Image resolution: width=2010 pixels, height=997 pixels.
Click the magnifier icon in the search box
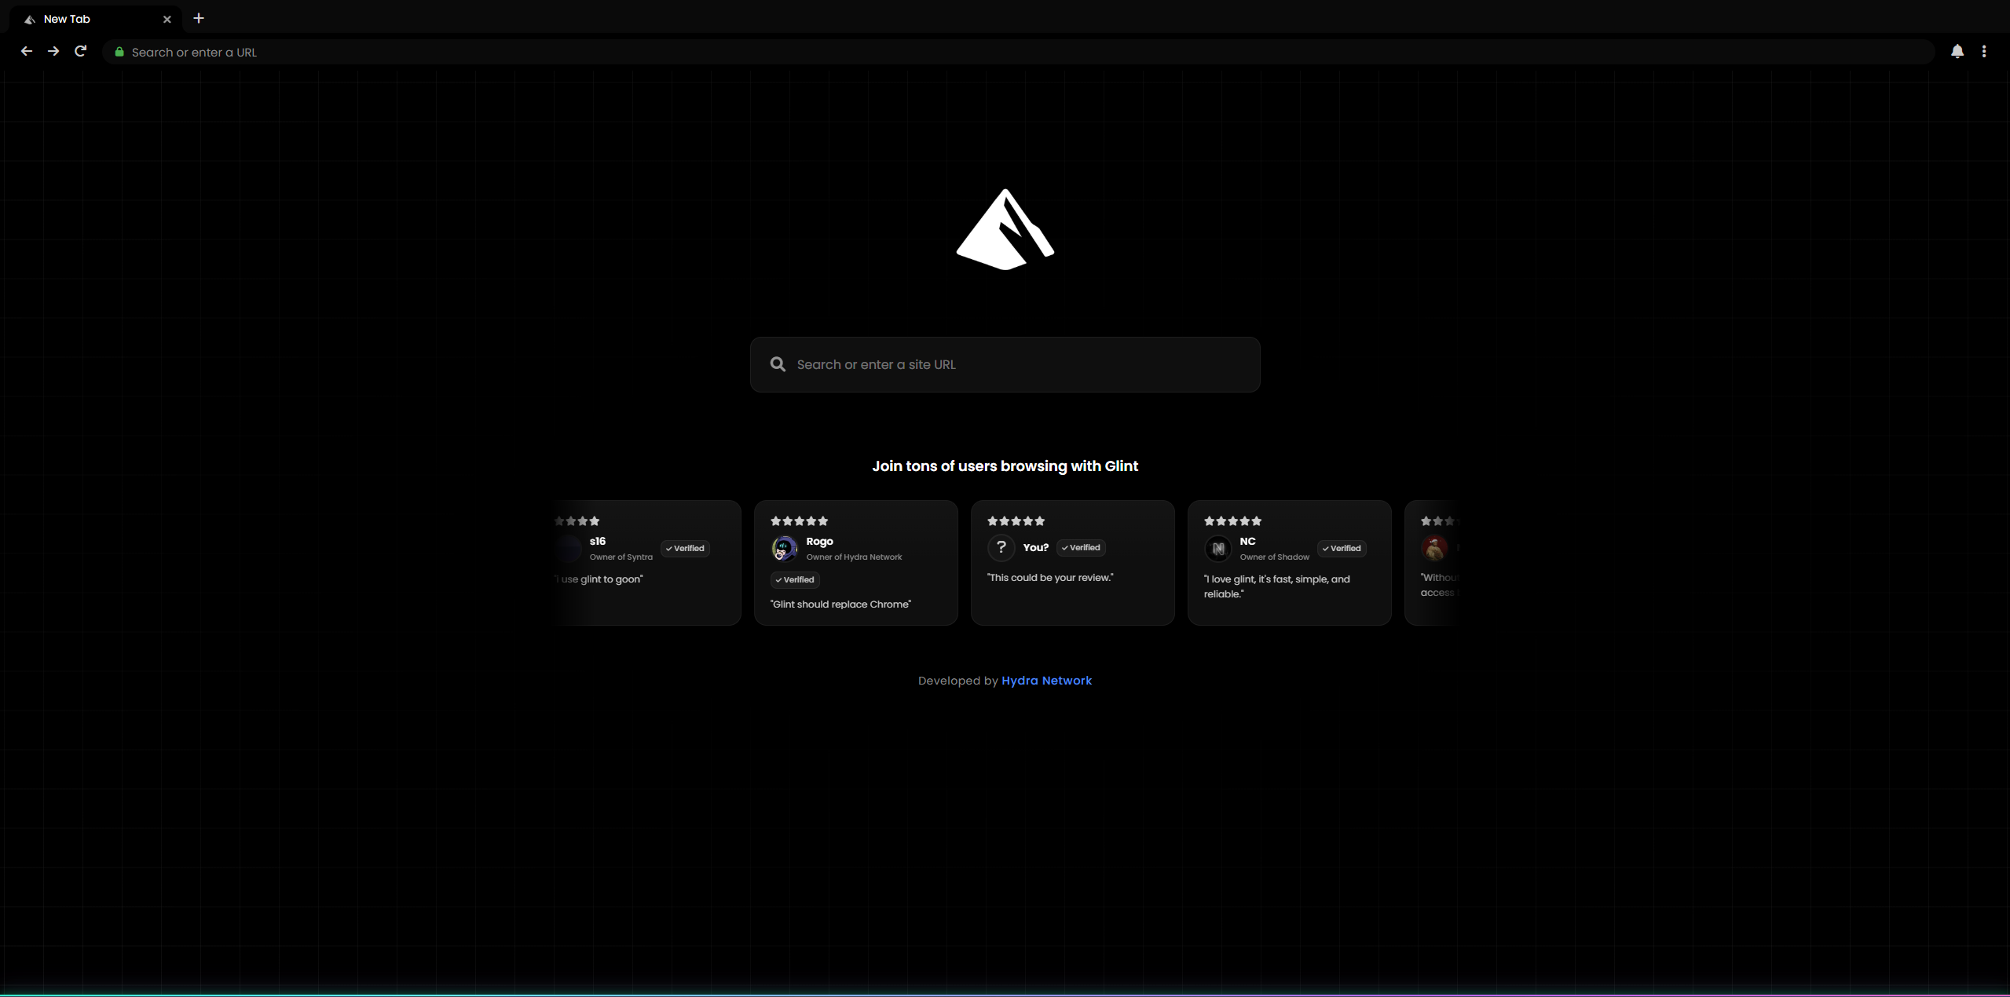(777, 364)
